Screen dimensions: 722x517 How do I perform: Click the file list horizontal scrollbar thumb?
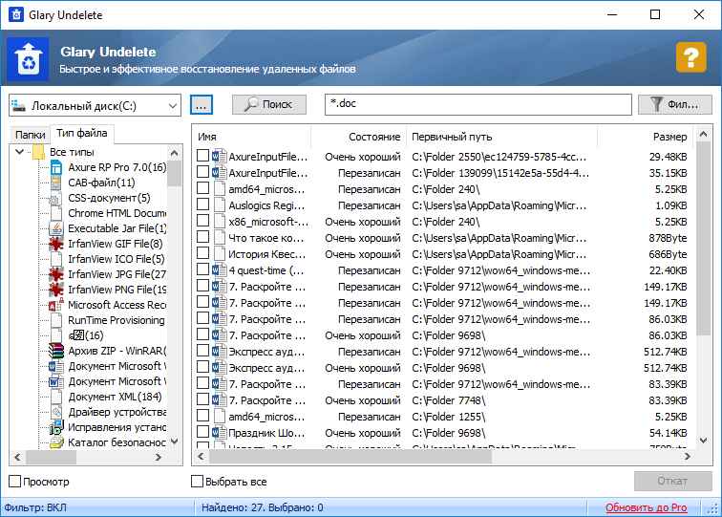point(350,457)
